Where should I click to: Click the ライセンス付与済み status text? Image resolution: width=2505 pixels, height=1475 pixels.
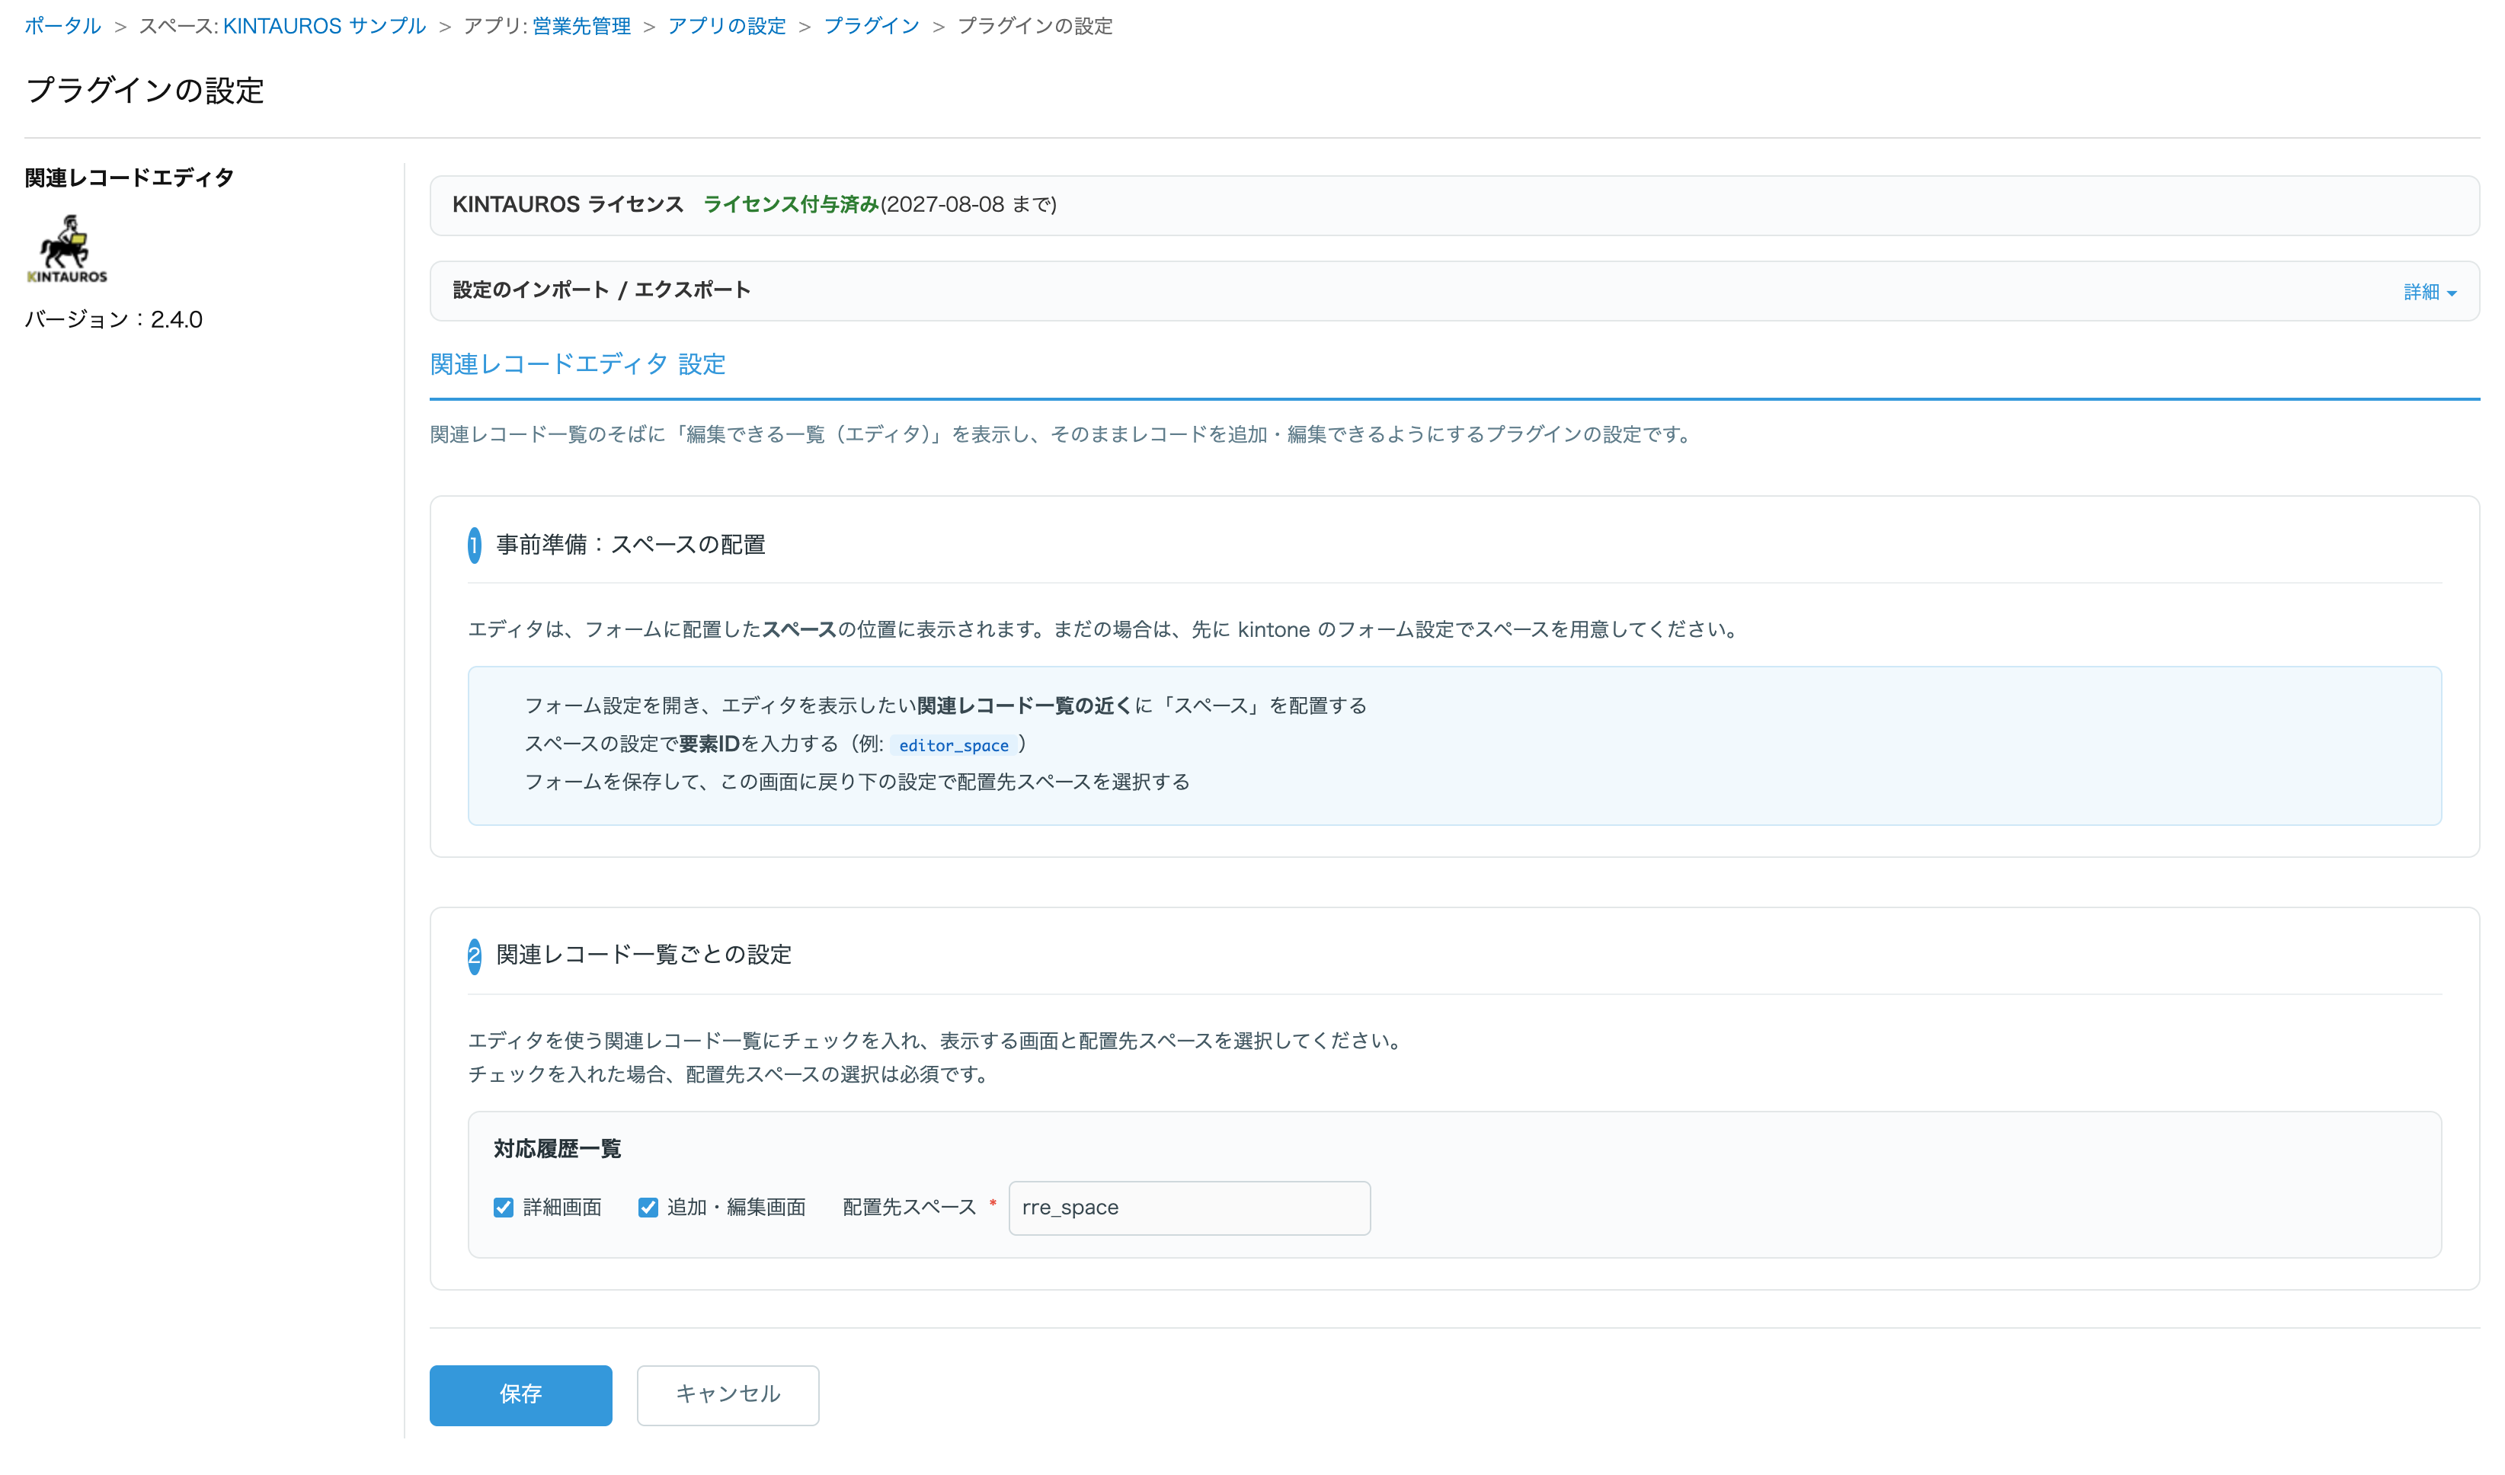[x=792, y=205]
